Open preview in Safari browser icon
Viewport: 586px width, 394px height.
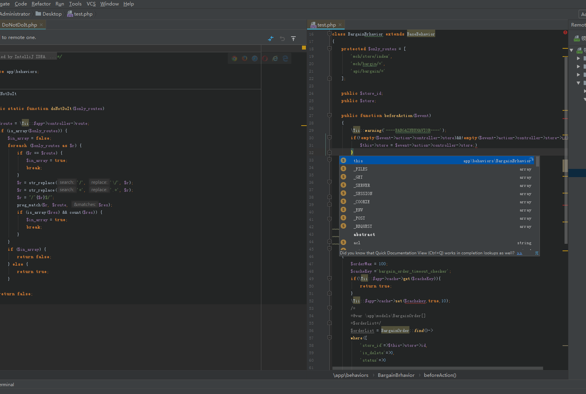click(x=255, y=59)
